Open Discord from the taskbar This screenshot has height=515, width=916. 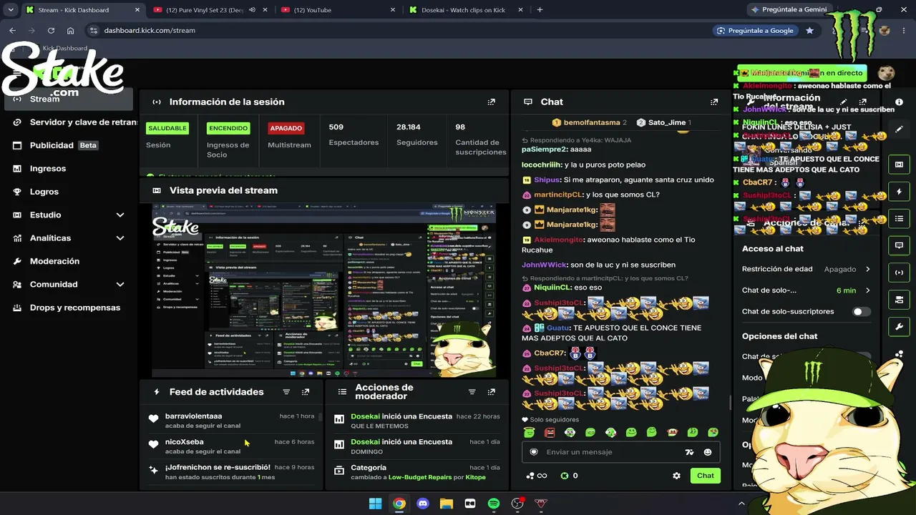pyautogui.click(x=423, y=504)
